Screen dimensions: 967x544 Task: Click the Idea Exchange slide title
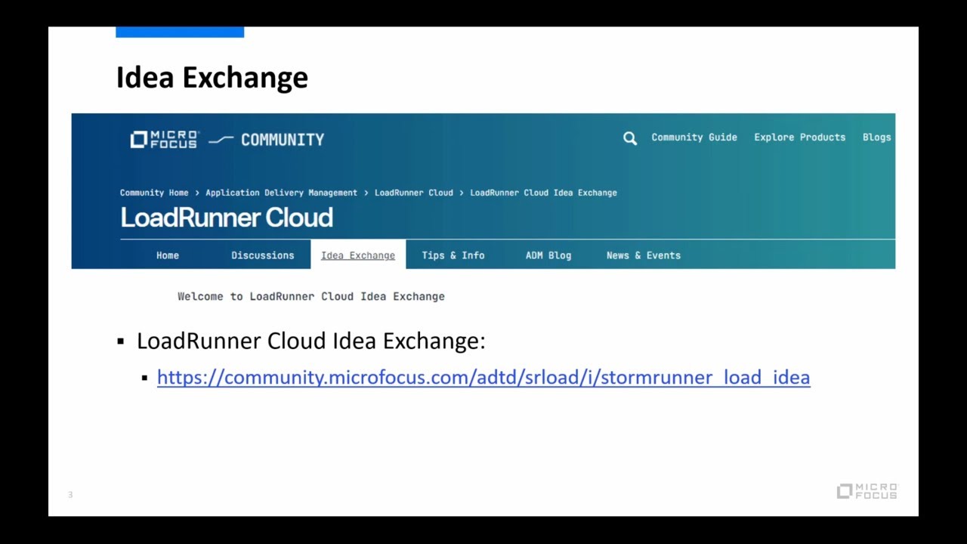click(x=212, y=77)
